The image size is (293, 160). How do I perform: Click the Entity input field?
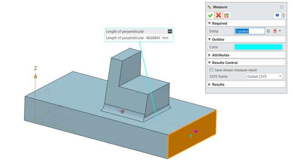(249, 31)
